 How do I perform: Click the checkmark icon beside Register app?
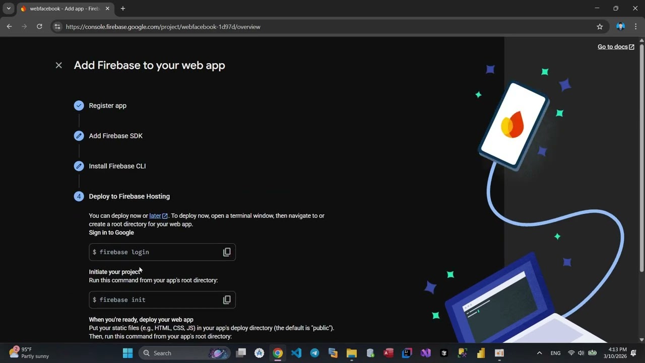pos(79,105)
